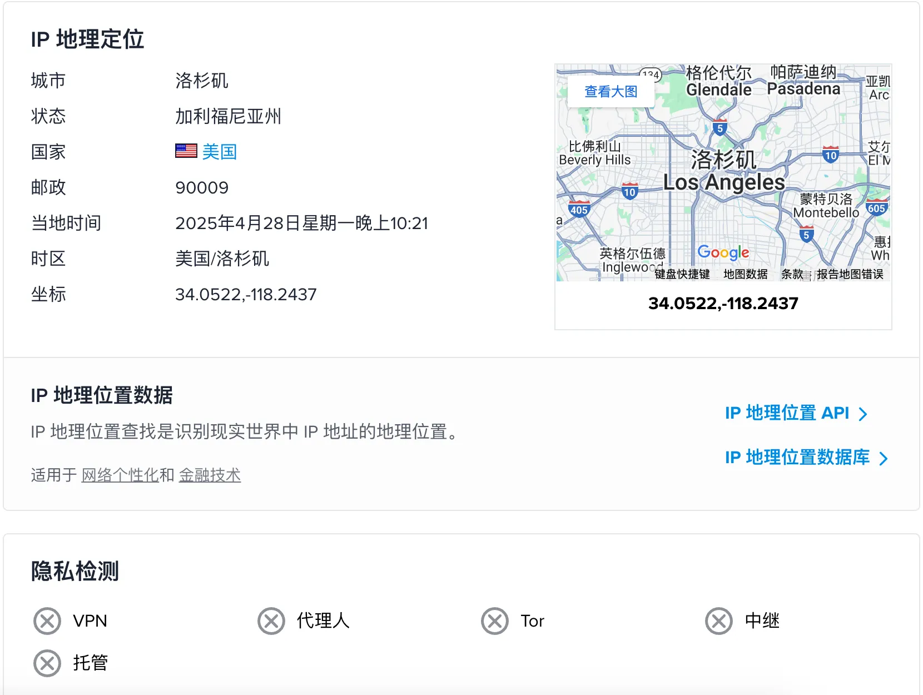Click the VPN status X icon
The width and height of the screenshot is (923, 695).
pyautogui.click(x=47, y=621)
